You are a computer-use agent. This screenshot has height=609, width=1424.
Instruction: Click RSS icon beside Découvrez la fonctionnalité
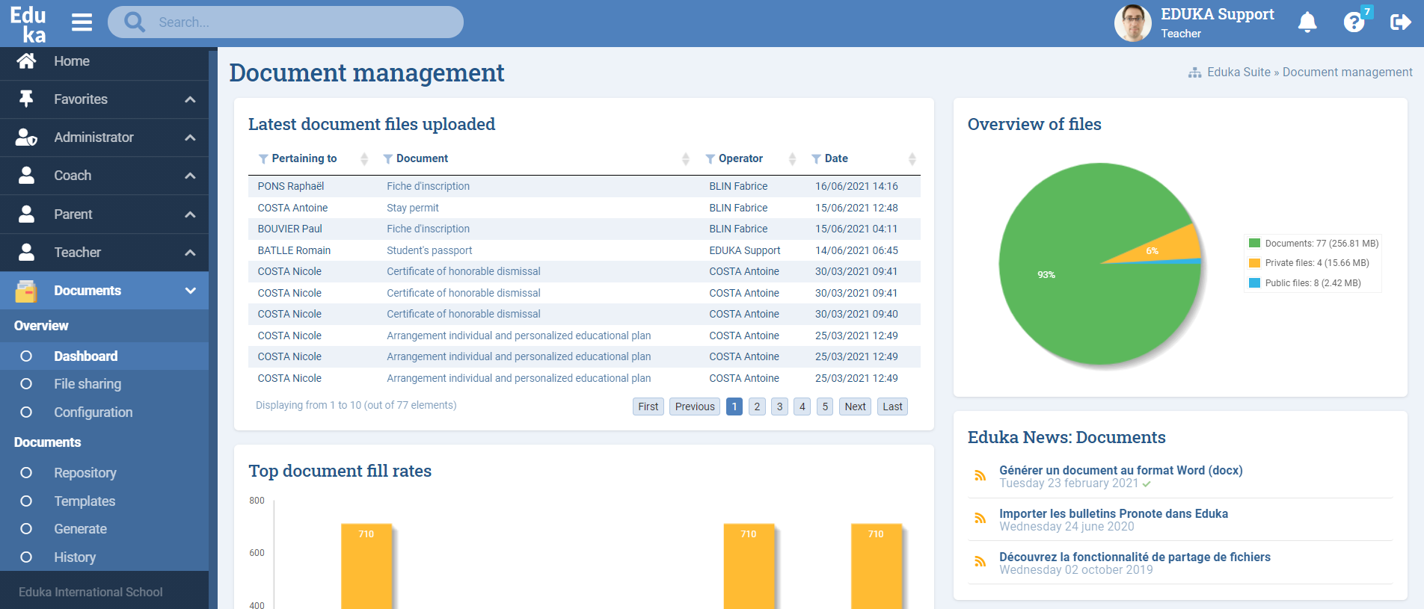pos(980,561)
